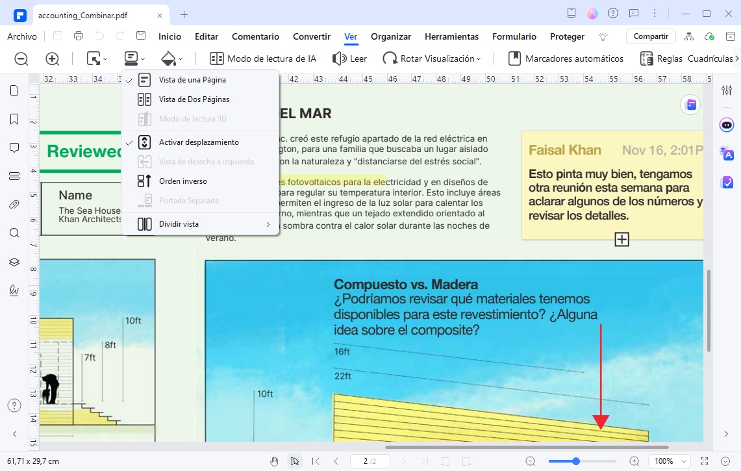Open the Organizar tab
This screenshot has height=471, width=741.
point(391,36)
